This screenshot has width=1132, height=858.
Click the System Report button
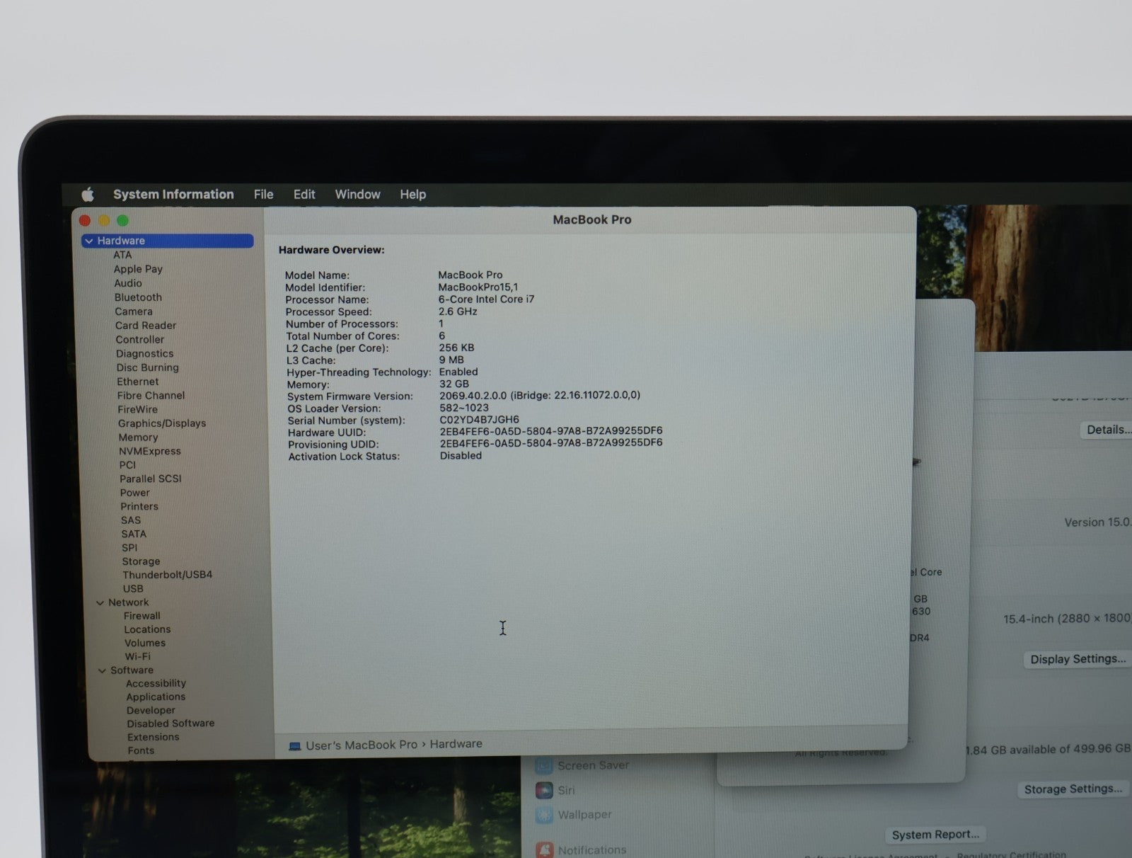935,835
